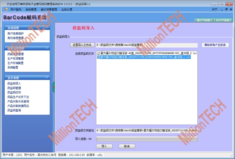Open 药监码打印 in the sidebar
The width and height of the screenshot is (235, 159).
pos(14,93)
